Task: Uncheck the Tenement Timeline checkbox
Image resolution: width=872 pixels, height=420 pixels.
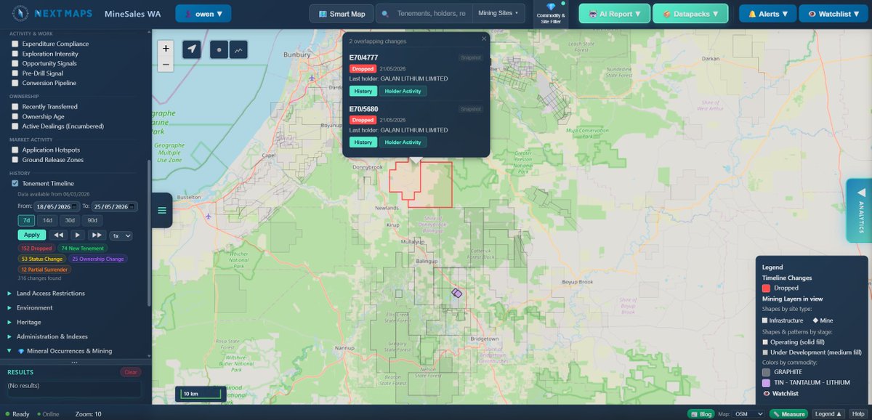Action: [x=15, y=183]
